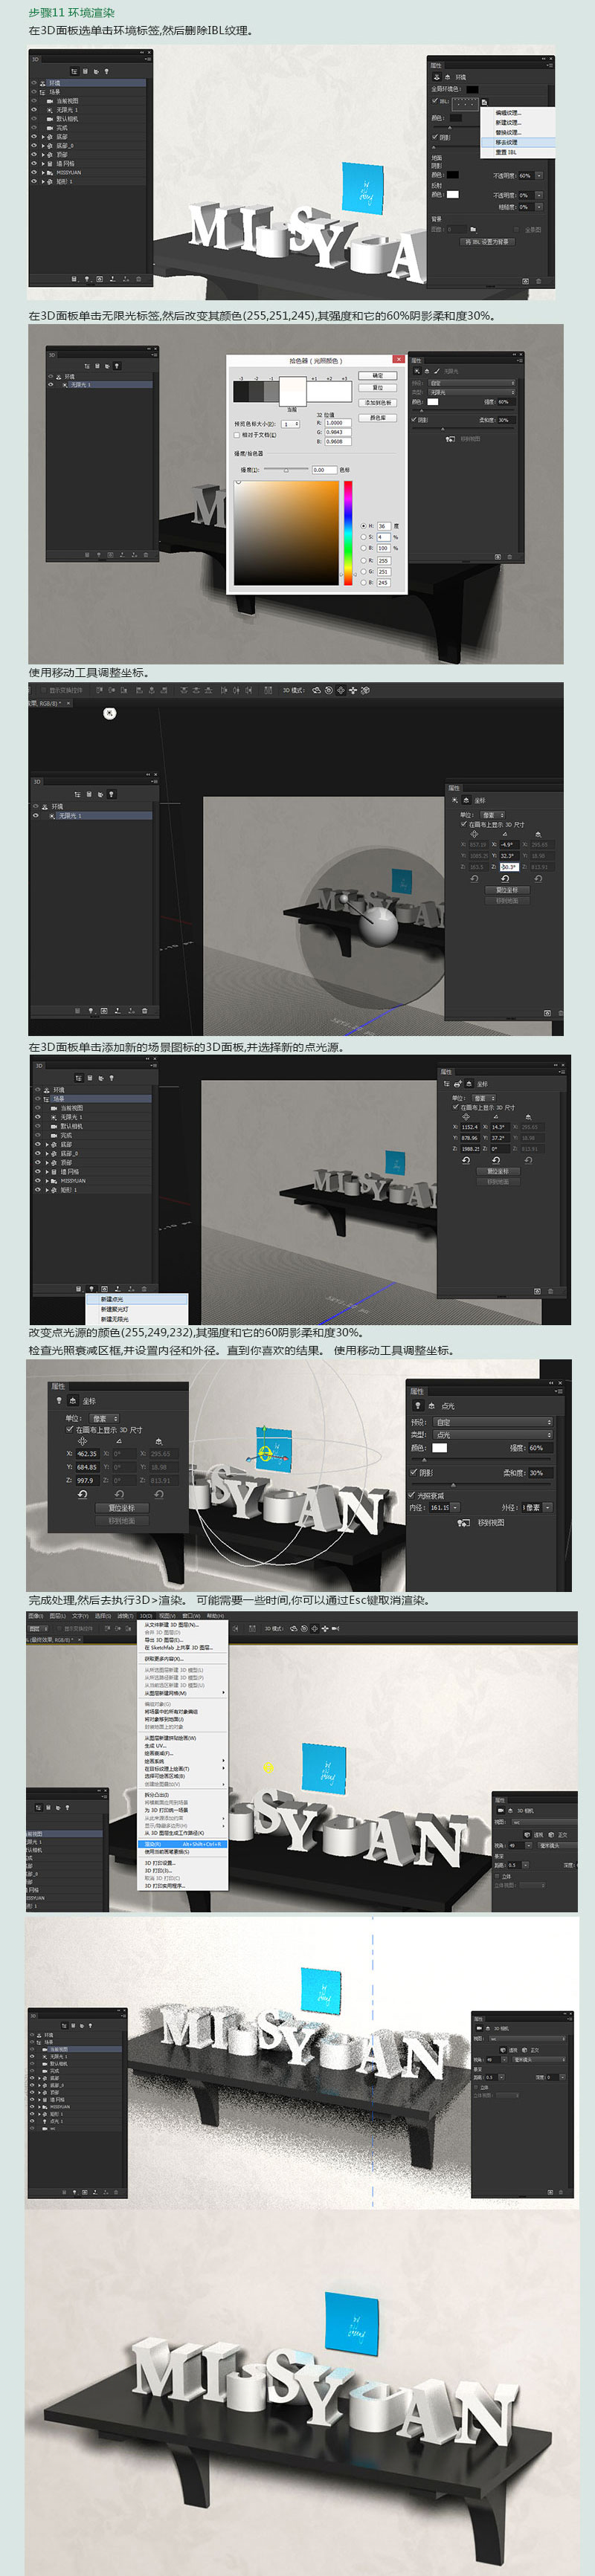Click whole-scene filter icon in 3D panel beside IBL menu
595x2576 pixels.
pyautogui.click(x=76, y=72)
